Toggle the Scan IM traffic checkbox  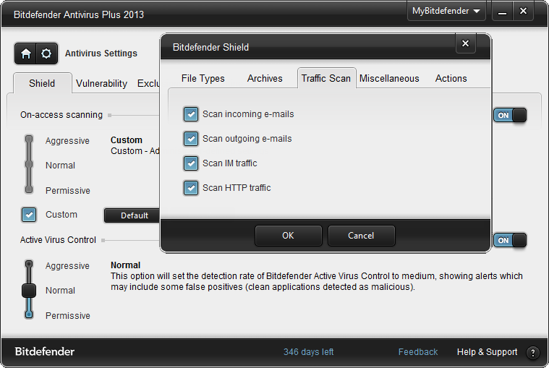tap(191, 163)
